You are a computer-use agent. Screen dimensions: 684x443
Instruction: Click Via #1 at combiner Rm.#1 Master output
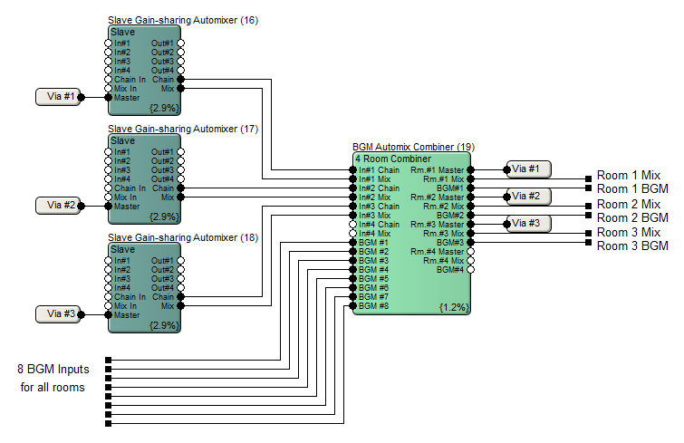coord(528,169)
